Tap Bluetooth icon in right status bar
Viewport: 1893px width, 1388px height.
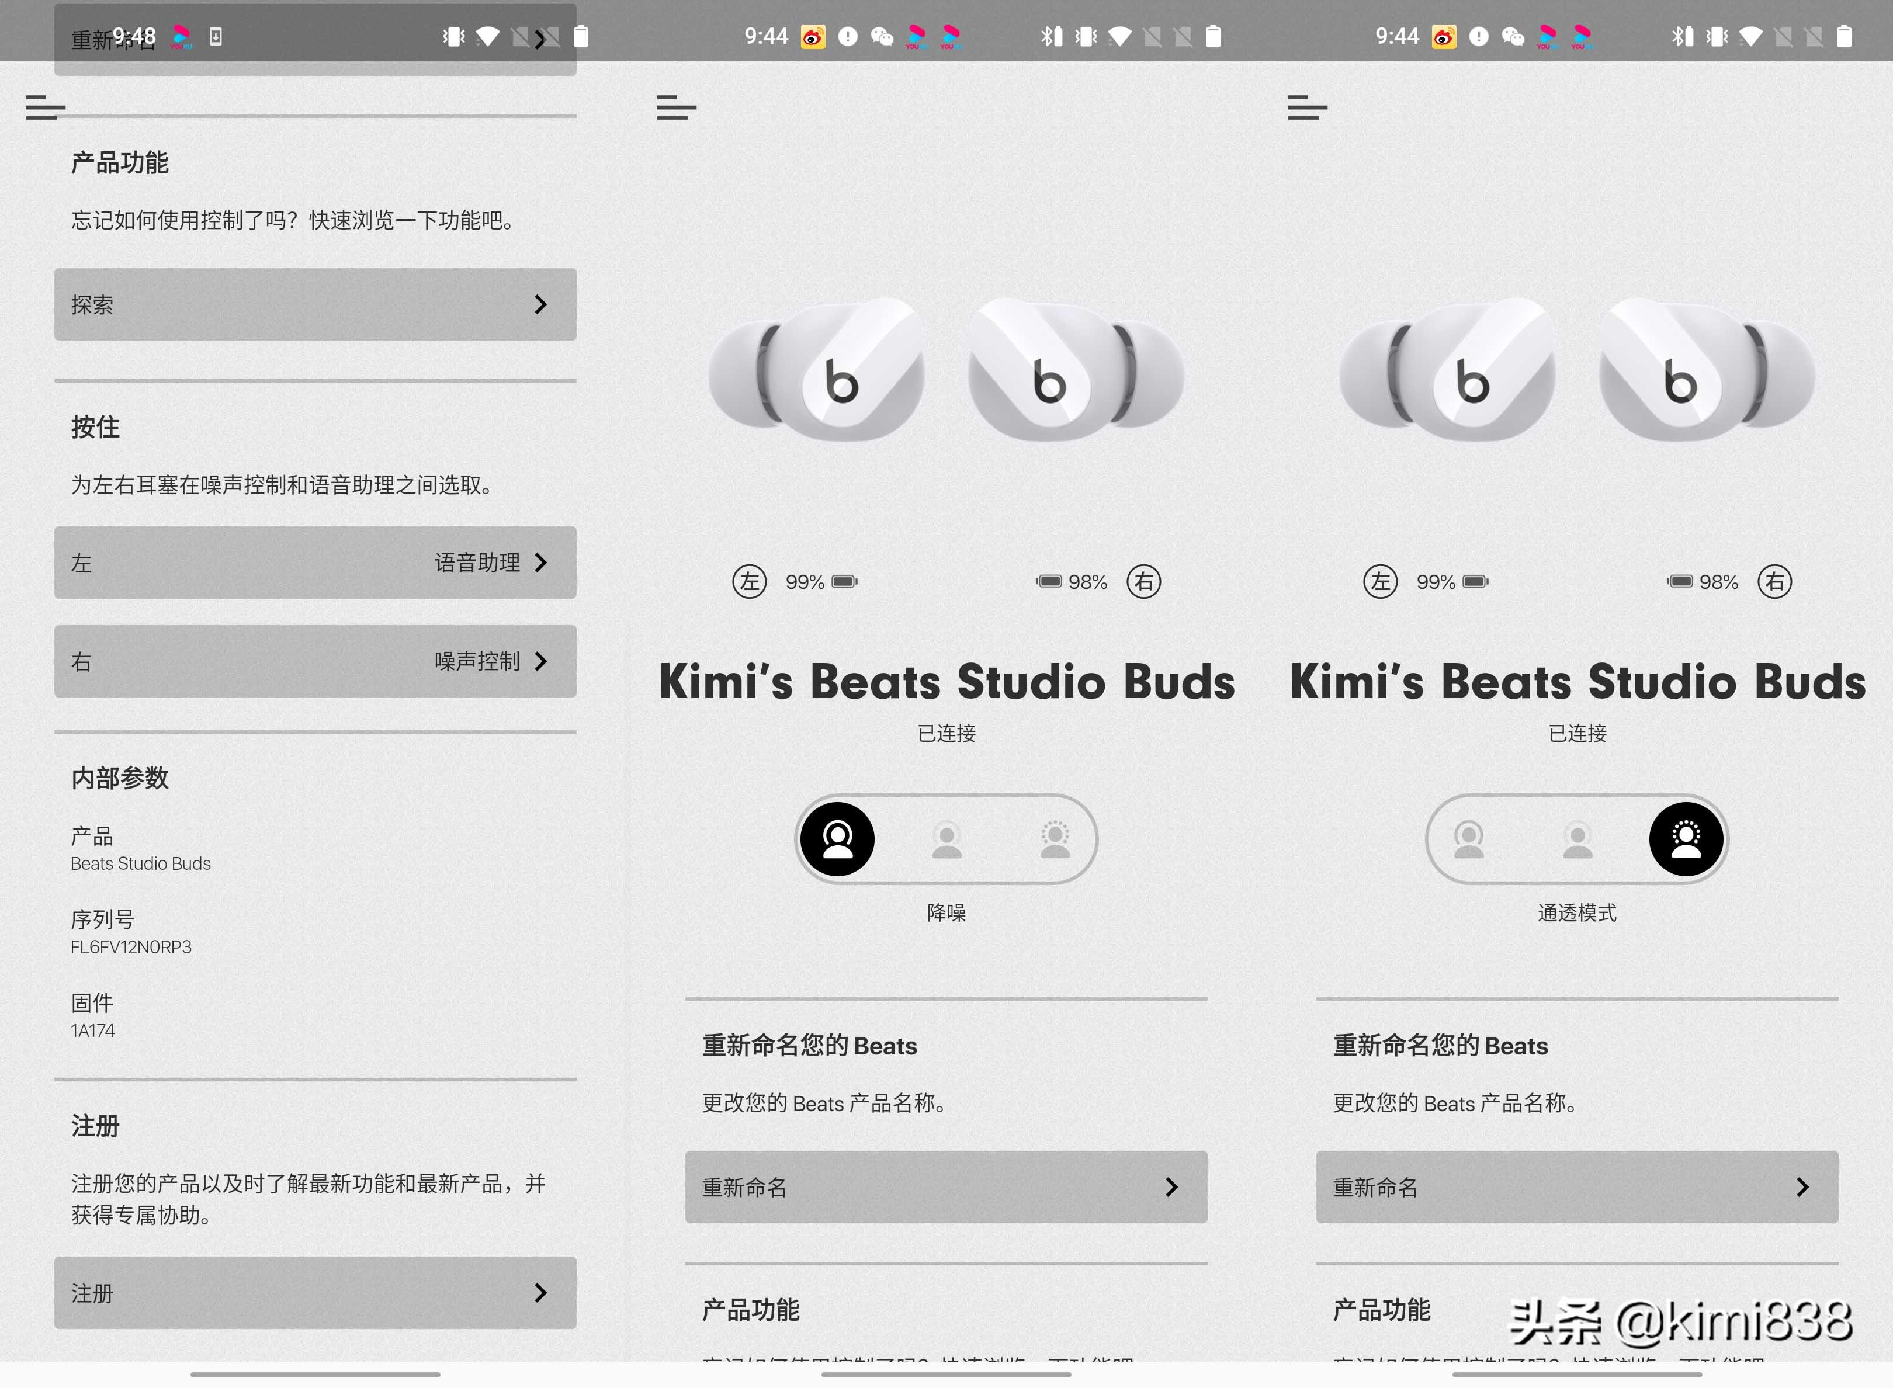1682,36
